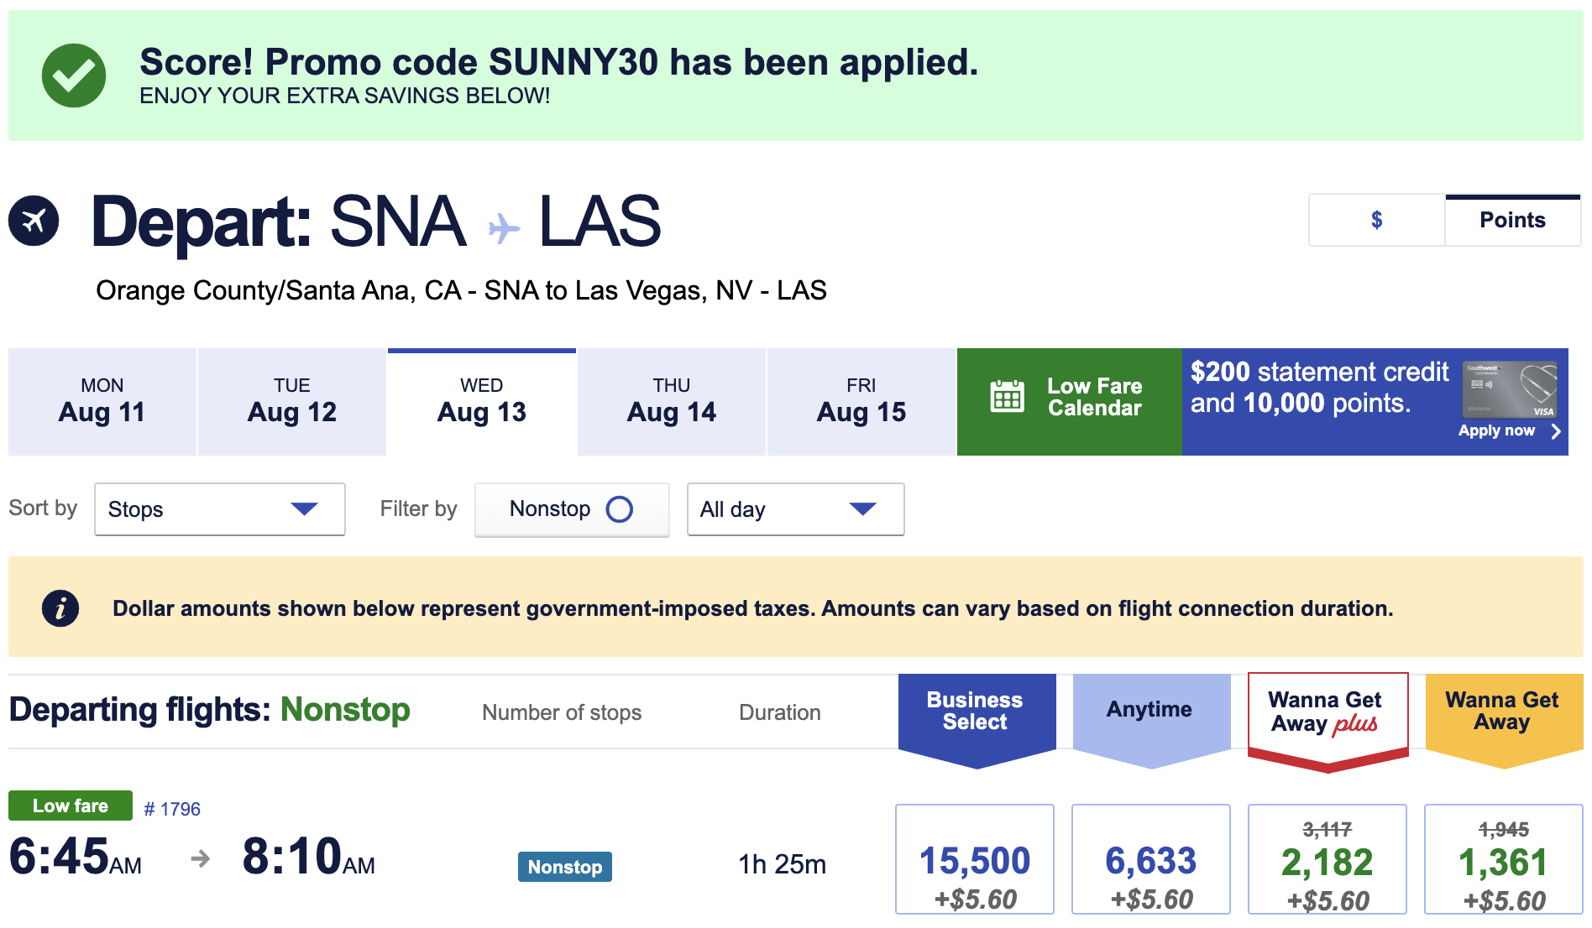Click the Southwest Visa credit card image
This screenshot has width=1592, height=928.
point(1510,389)
